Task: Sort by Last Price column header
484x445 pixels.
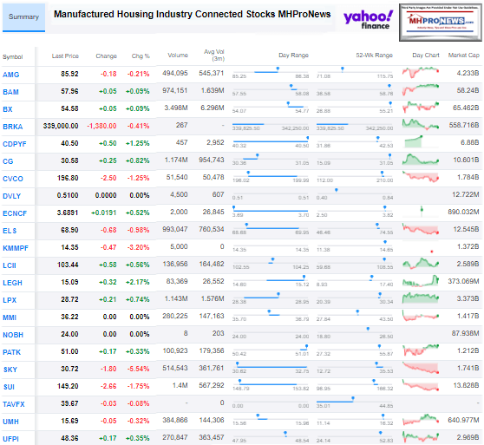Action: pos(65,56)
